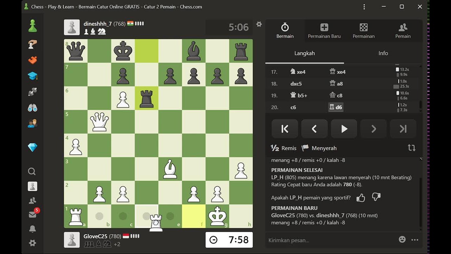Image resolution: width=451 pixels, height=254 pixels.
Task: Jump to last move button
Action: pyautogui.click(x=403, y=129)
